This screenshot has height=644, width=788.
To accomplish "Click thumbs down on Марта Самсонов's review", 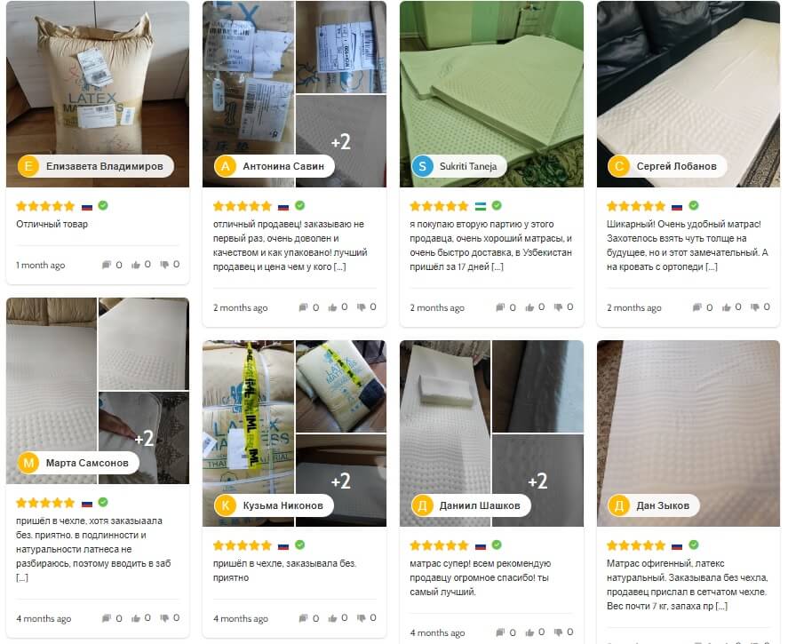I will (164, 618).
